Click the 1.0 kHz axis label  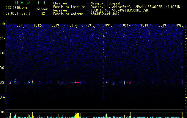3,53
